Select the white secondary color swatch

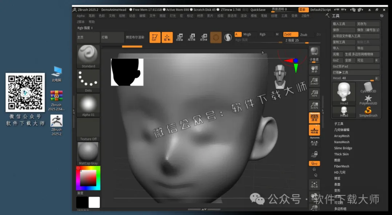(x=94, y=202)
